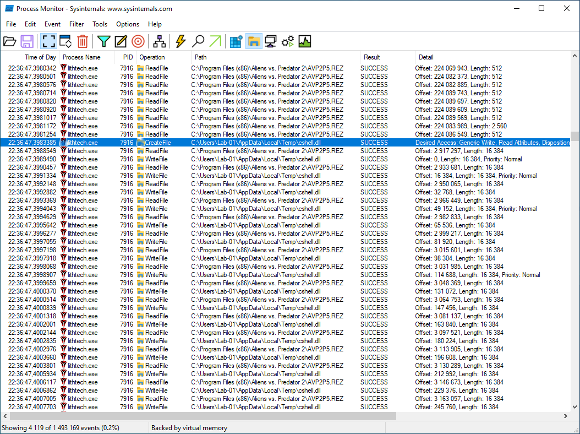
Task: Click the Save floppy disk icon
Action: 27,41
